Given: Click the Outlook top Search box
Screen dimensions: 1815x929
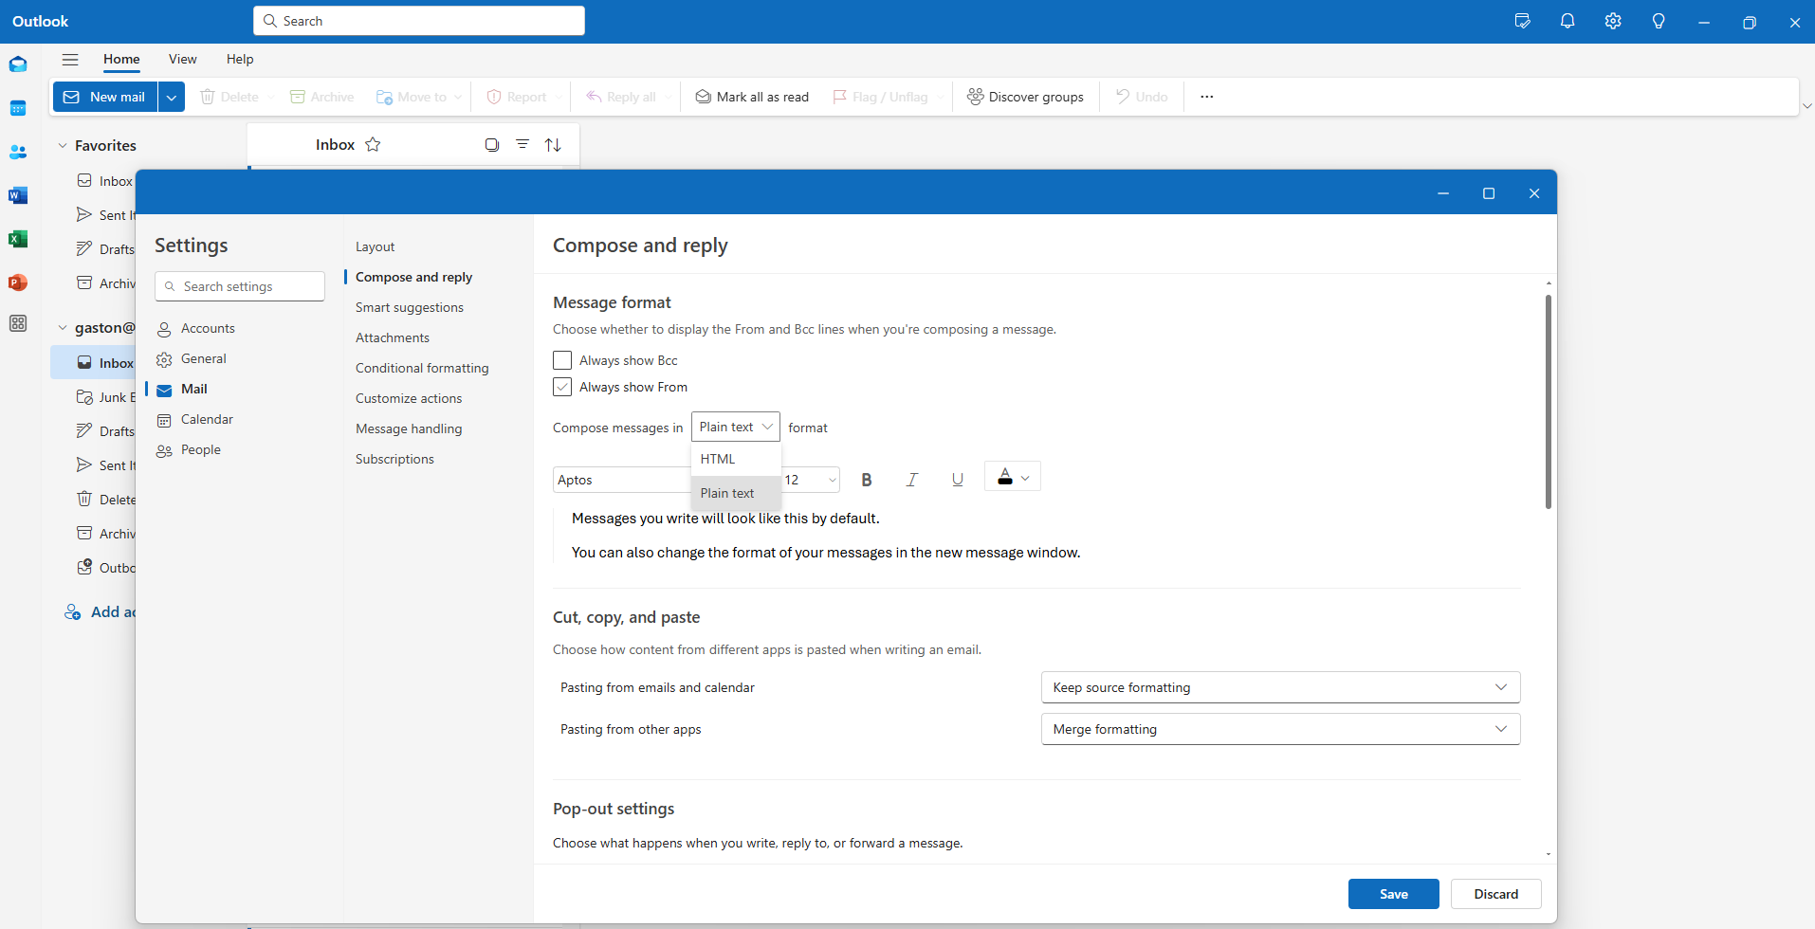Looking at the screenshot, I should pos(419,21).
